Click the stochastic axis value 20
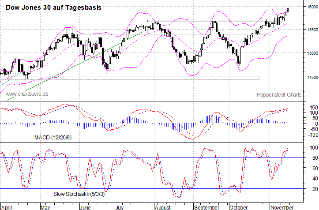 pos(315,189)
